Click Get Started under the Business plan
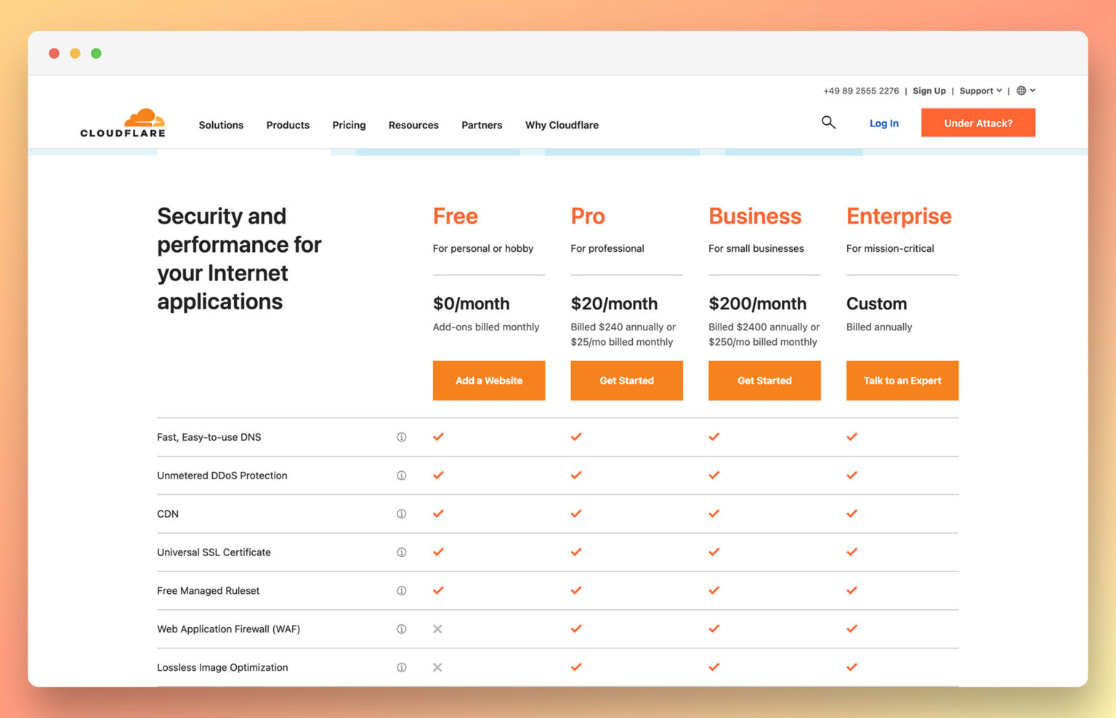 pyautogui.click(x=764, y=380)
